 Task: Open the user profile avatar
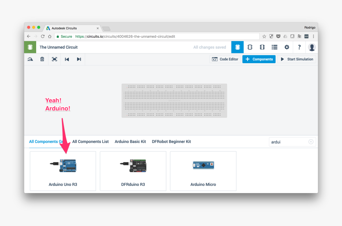(312, 47)
